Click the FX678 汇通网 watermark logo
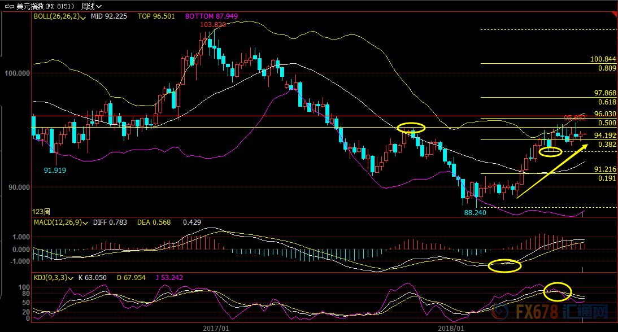This screenshot has height=332, width=618. tap(555, 311)
